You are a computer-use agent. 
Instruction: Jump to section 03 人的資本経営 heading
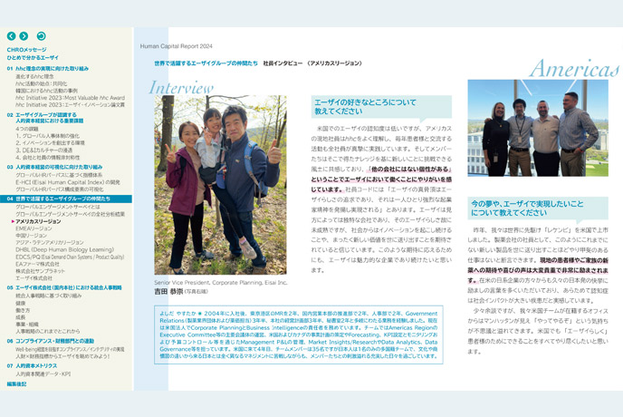click(x=54, y=167)
